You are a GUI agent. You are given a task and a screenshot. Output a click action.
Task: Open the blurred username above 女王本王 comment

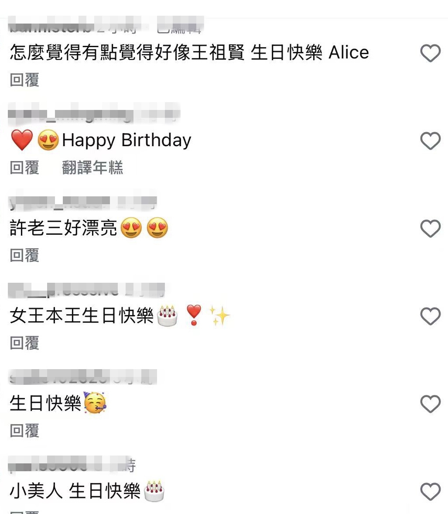point(63,290)
